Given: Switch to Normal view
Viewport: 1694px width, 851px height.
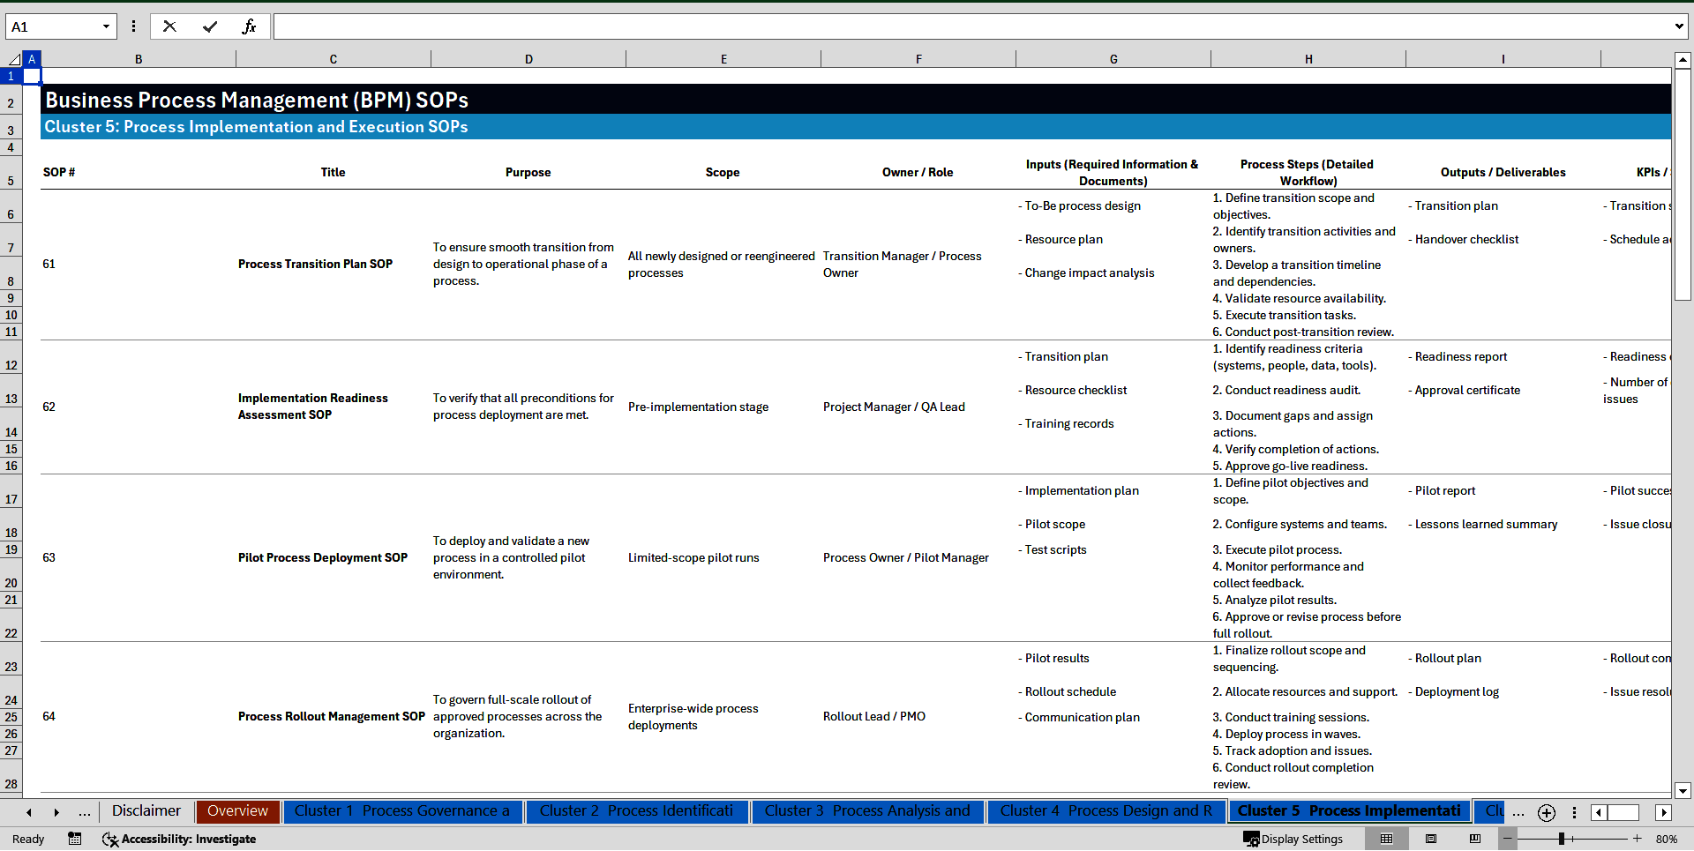Looking at the screenshot, I should tap(1386, 839).
